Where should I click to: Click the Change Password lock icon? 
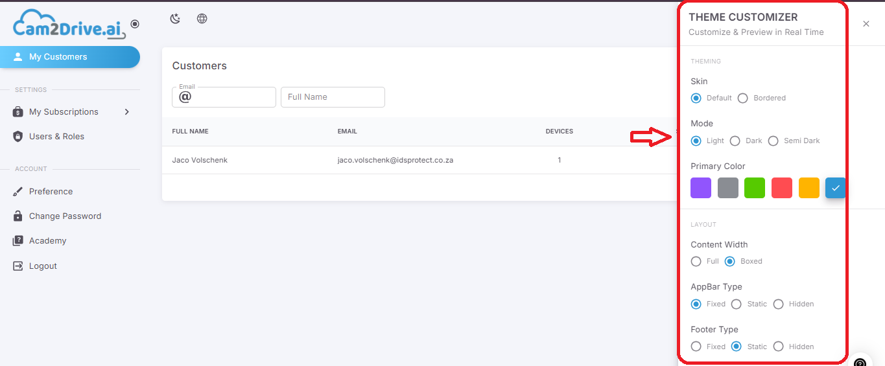18,216
